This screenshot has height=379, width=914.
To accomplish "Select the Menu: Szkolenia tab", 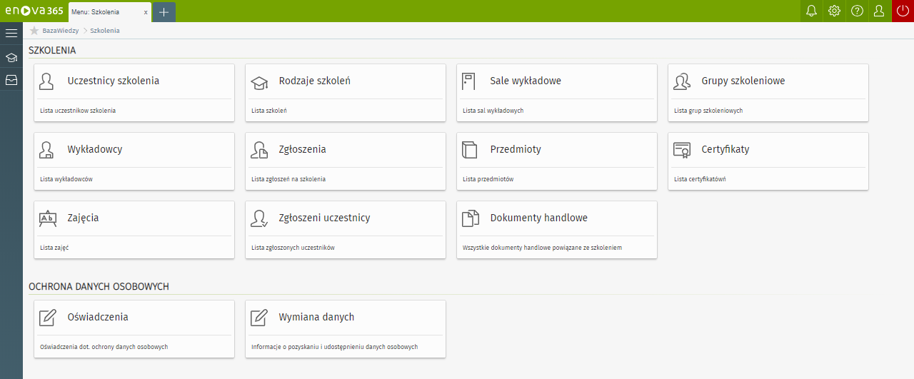I will (x=104, y=12).
